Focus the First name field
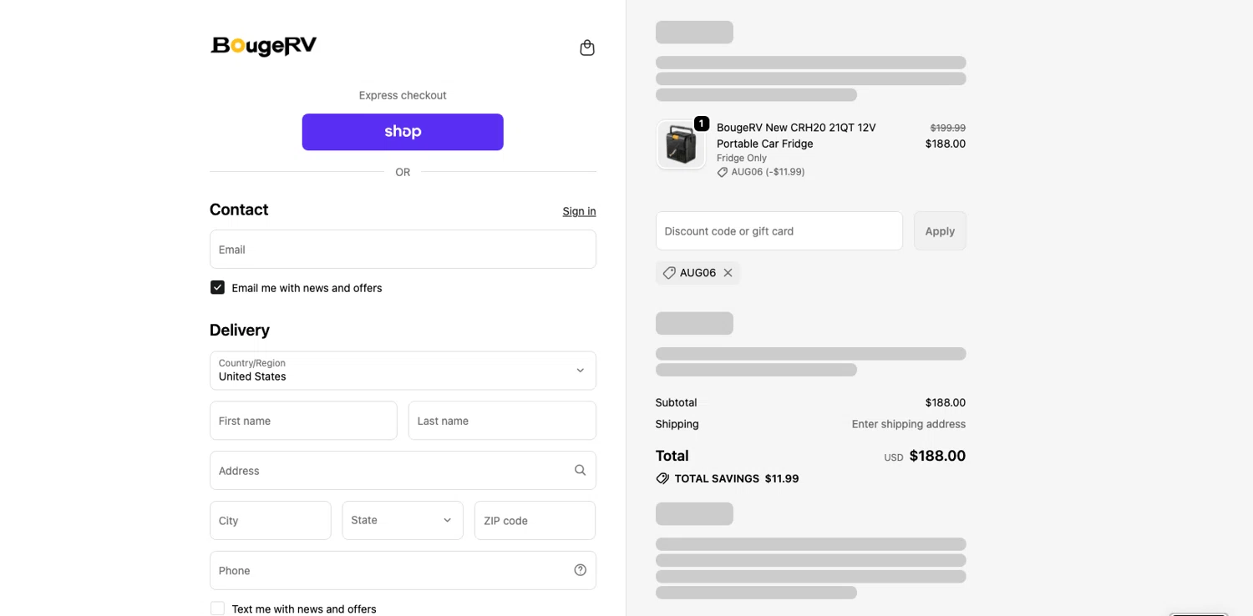The width and height of the screenshot is (1253, 616). (x=303, y=421)
